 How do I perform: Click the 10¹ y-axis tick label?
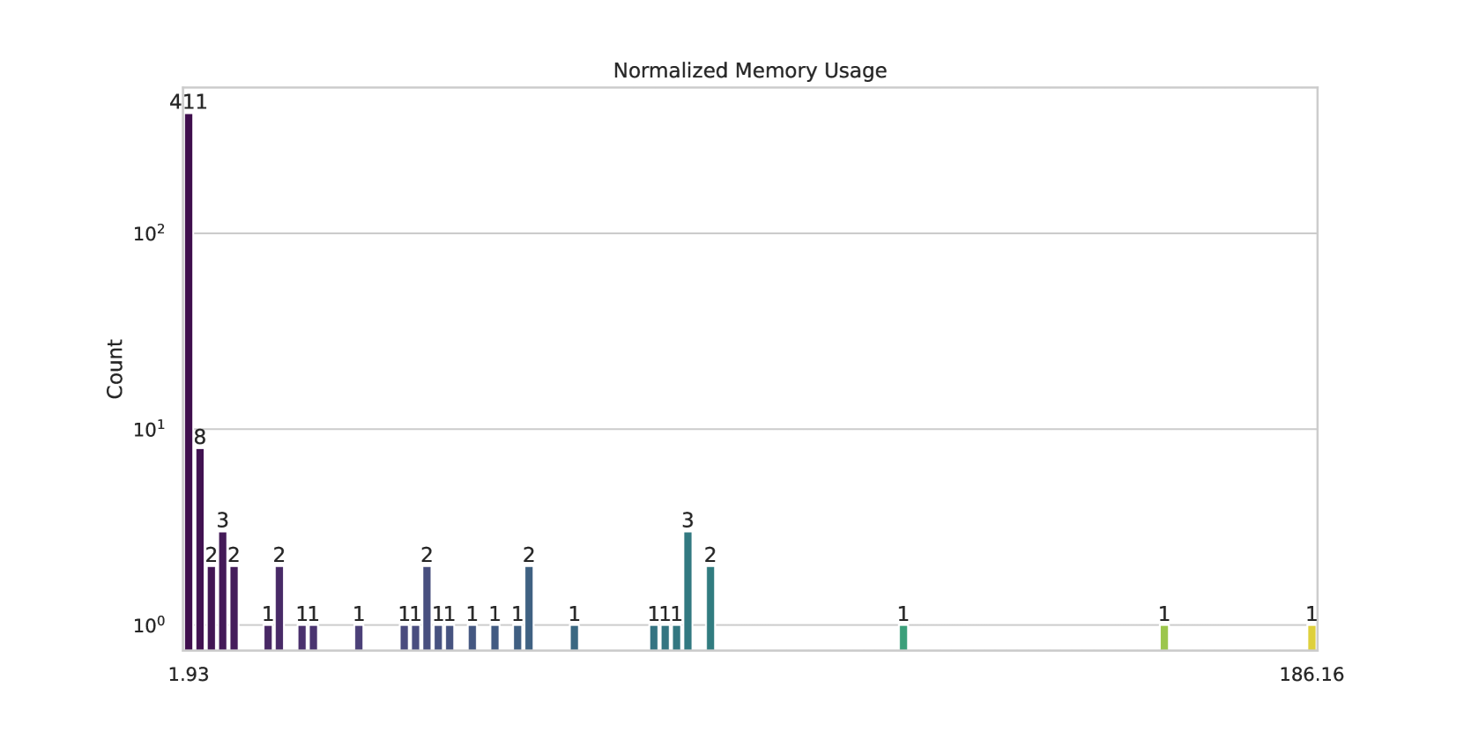(x=149, y=430)
